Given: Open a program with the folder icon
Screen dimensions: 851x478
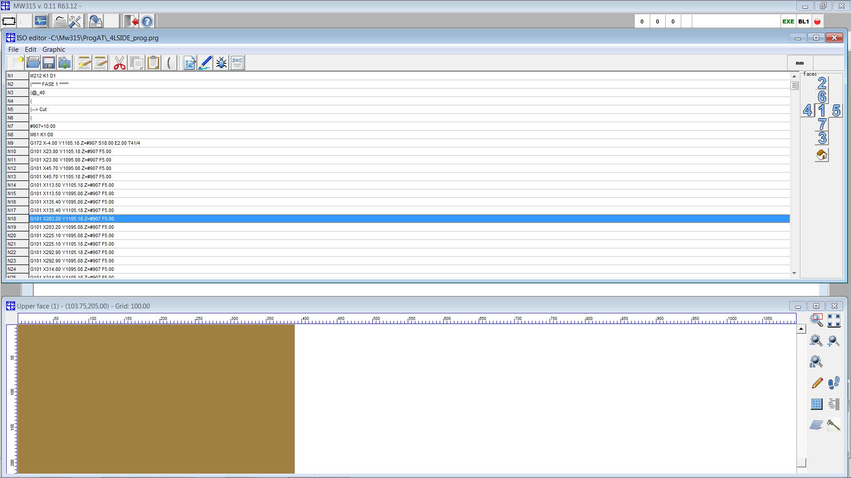Looking at the screenshot, I should point(33,63).
